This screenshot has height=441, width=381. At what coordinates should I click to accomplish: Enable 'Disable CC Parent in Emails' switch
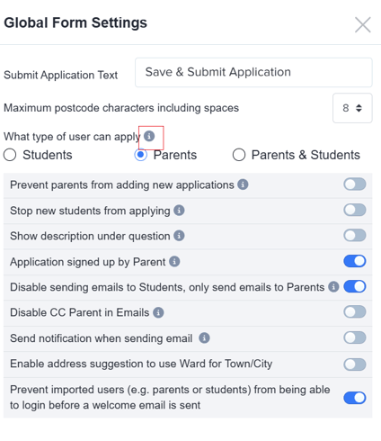(355, 312)
